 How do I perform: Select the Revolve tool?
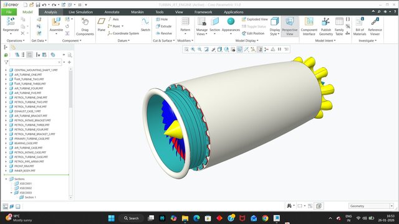click(x=163, y=33)
